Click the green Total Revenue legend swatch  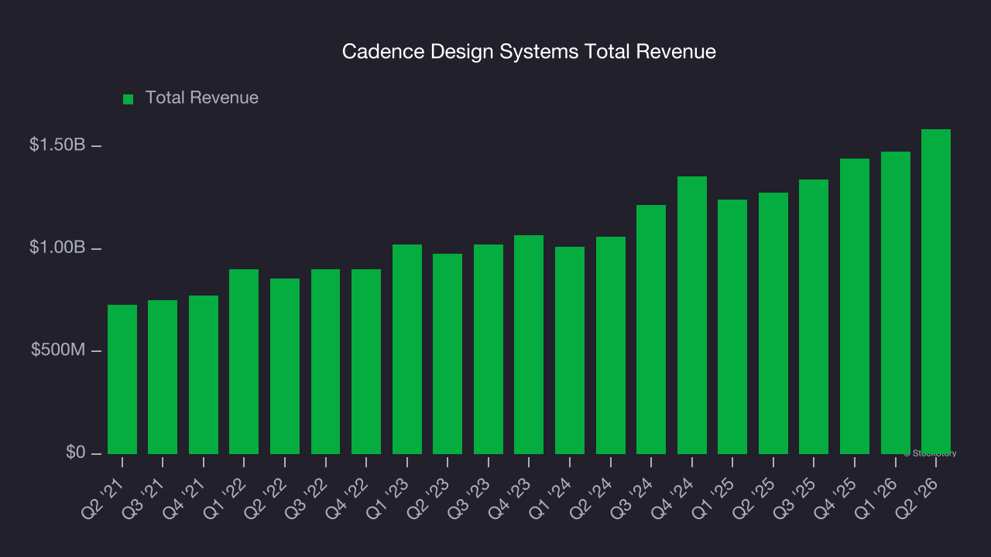129,99
